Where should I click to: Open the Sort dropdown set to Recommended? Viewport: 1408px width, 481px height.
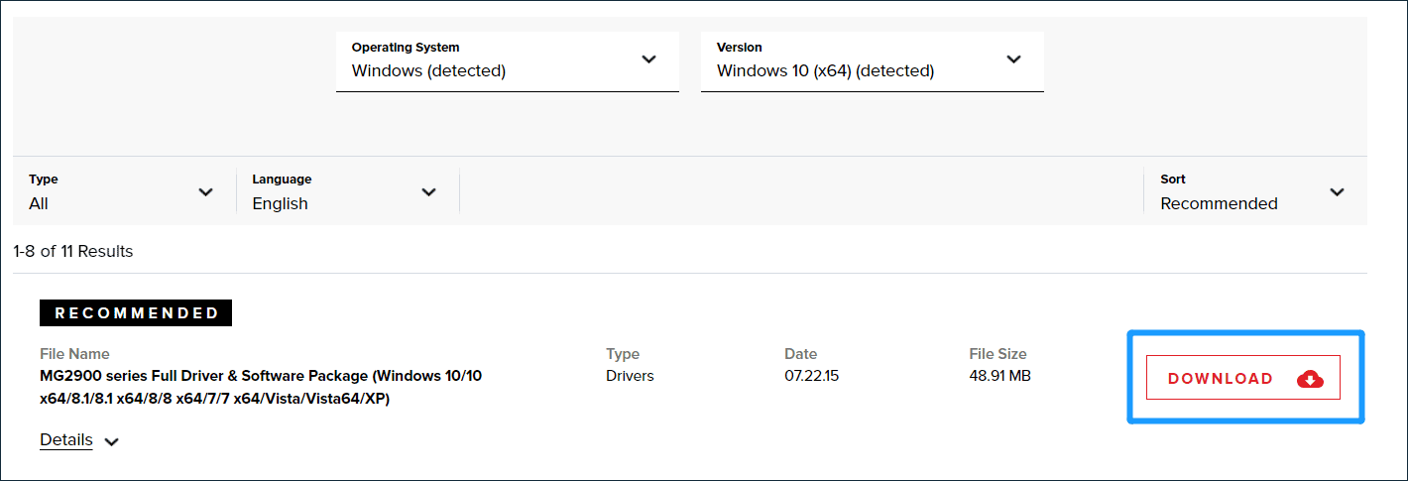click(1253, 191)
